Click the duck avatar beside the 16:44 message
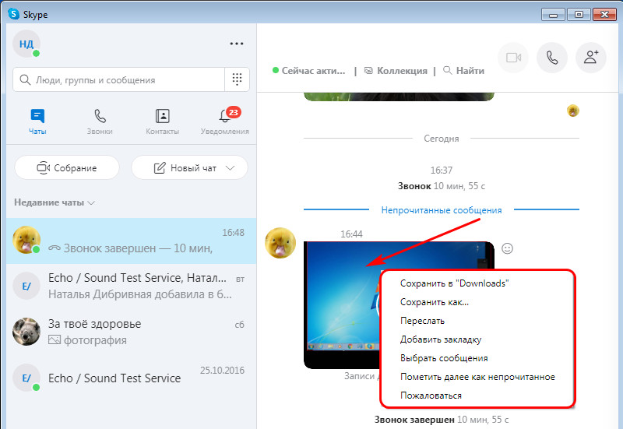Image resolution: width=623 pixels, height=429 pixels. point(280,243)
